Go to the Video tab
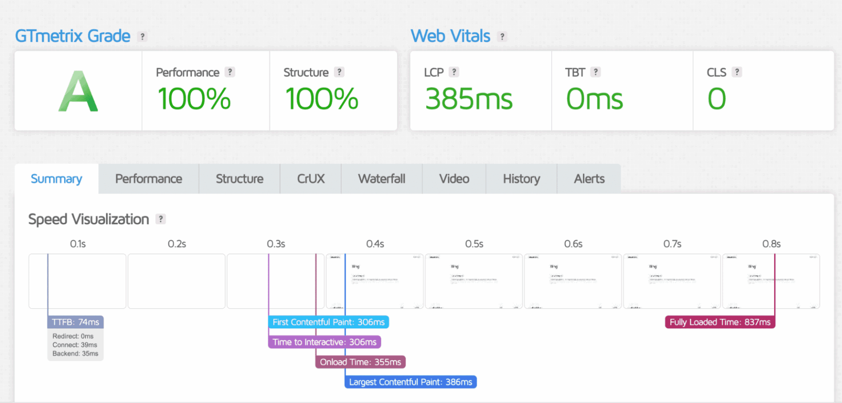Image resolution: width=842 pixels, height=403 pixels. (454, 179)
